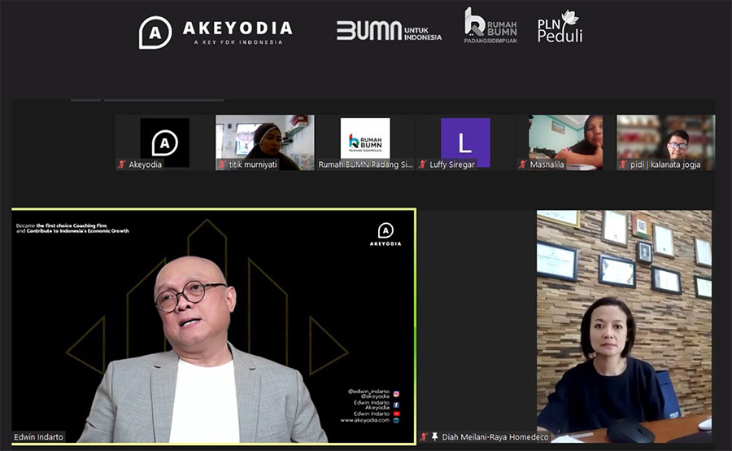This screenshot has width=732, height=451.
Task: Click the PLN Peduli logo in header
Action: coord(560,29)
